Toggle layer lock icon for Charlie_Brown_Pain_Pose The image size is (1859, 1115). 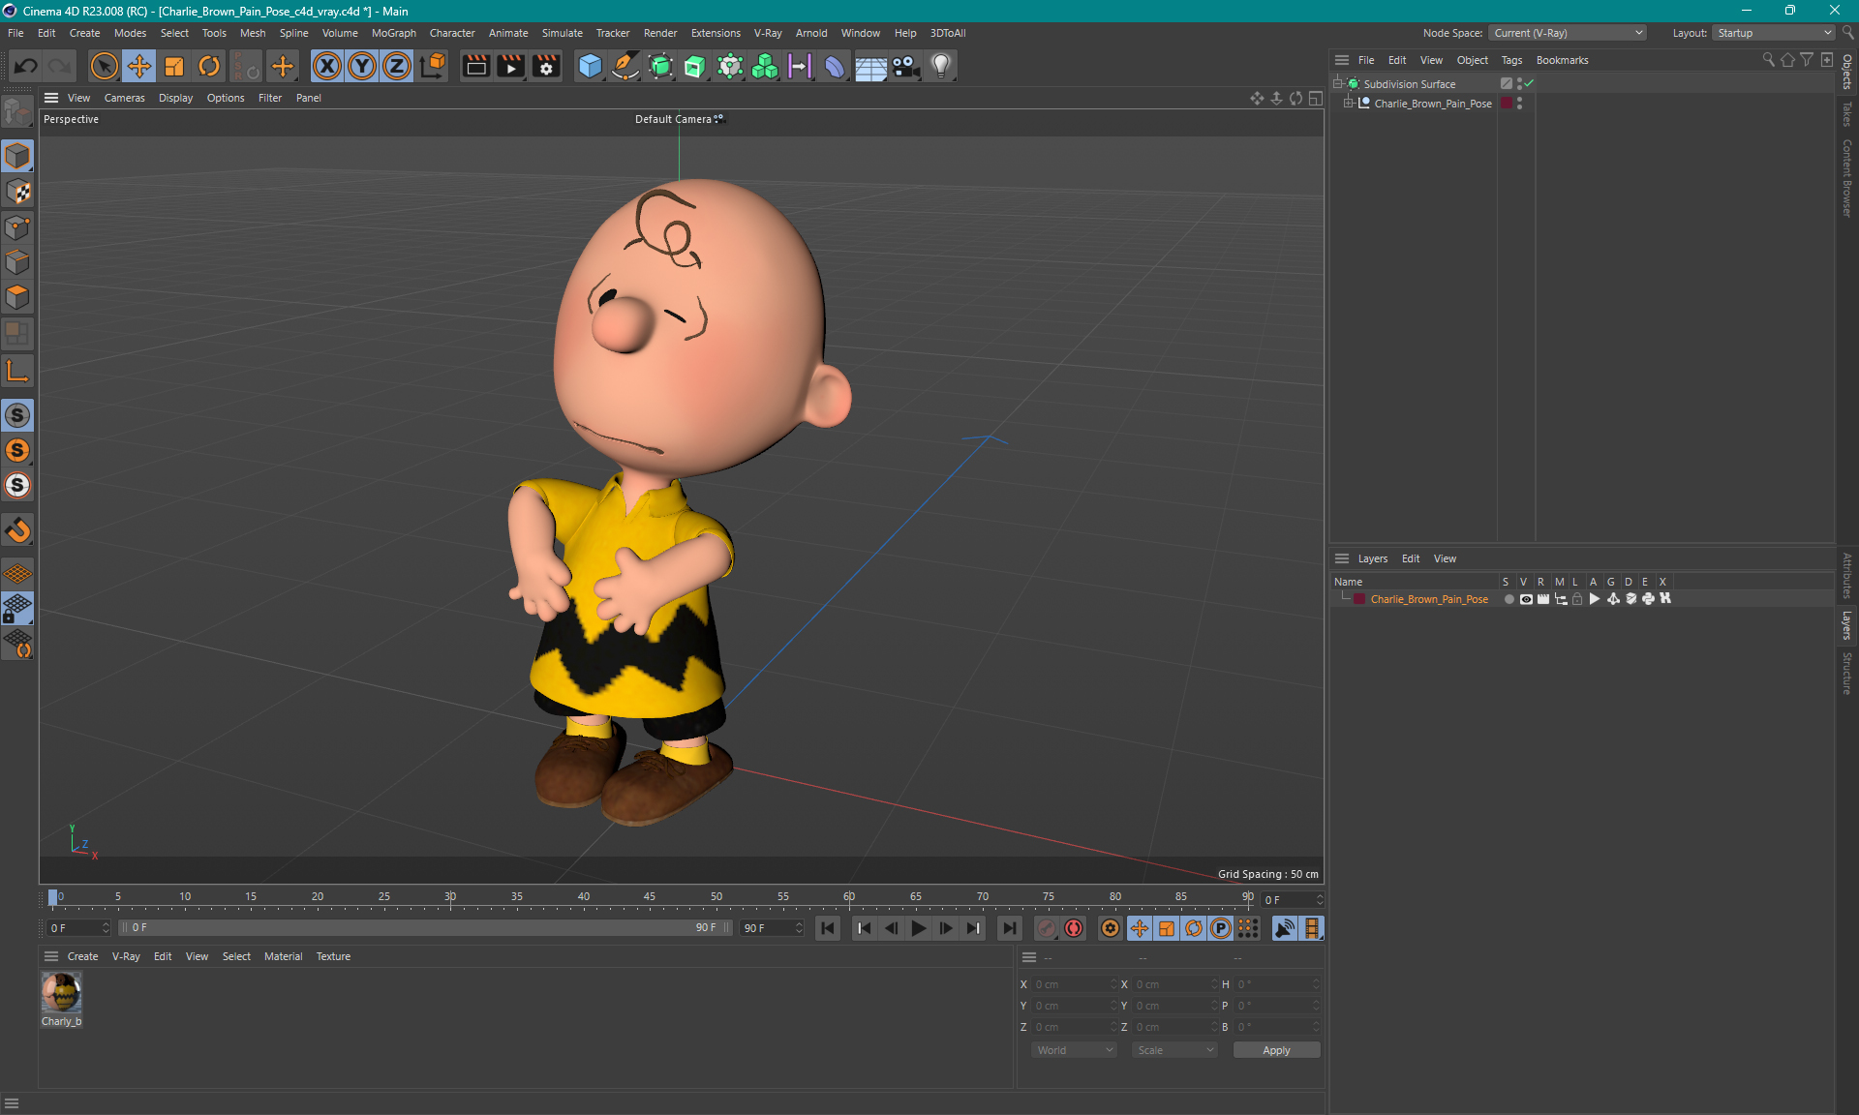[1577, 599]
